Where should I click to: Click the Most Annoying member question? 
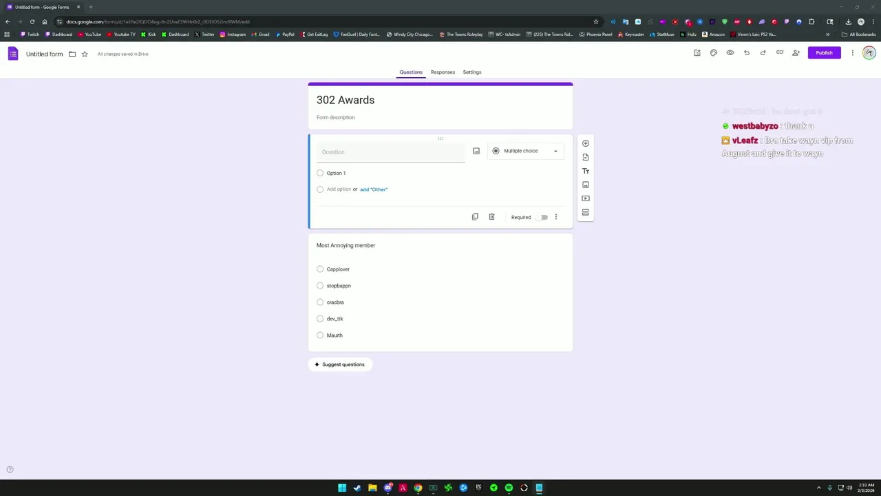pyautogui.click(x=346, y=245)
